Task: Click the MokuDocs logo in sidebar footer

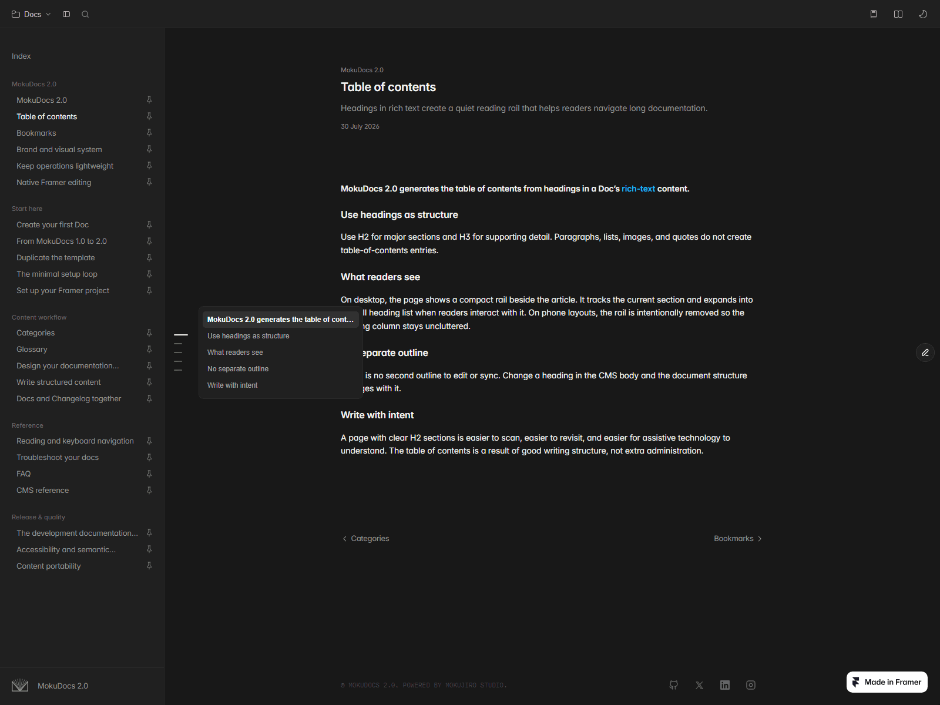Action: coord(20,686)
